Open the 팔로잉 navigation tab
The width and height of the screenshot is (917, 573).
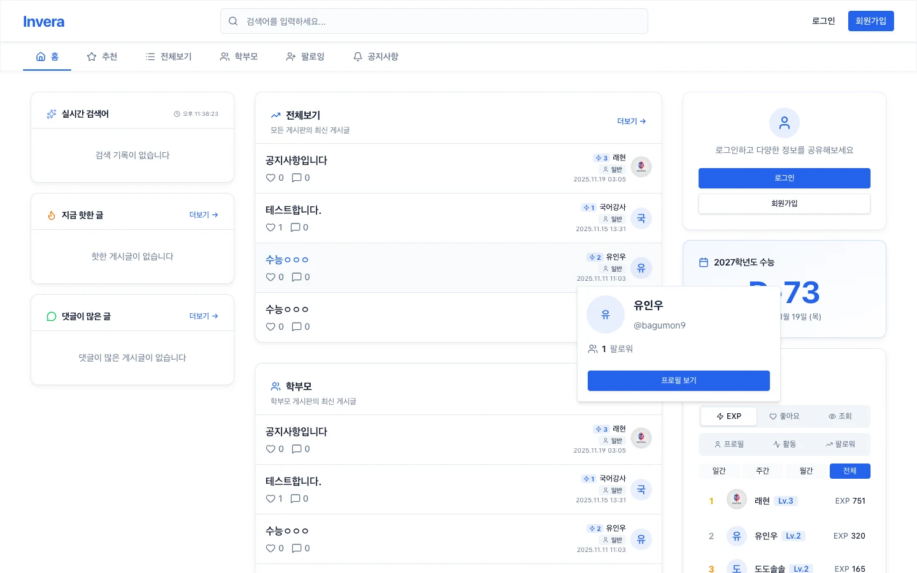(x=305, y=57)
